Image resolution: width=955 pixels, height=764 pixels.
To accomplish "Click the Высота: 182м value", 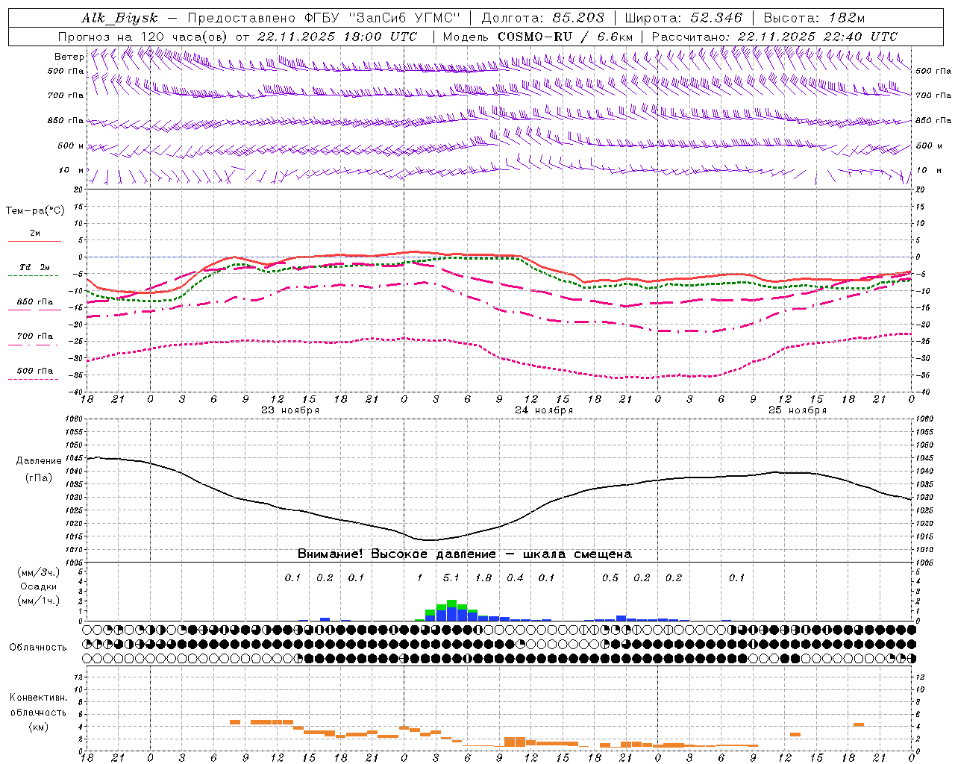I will click(814, 18).
